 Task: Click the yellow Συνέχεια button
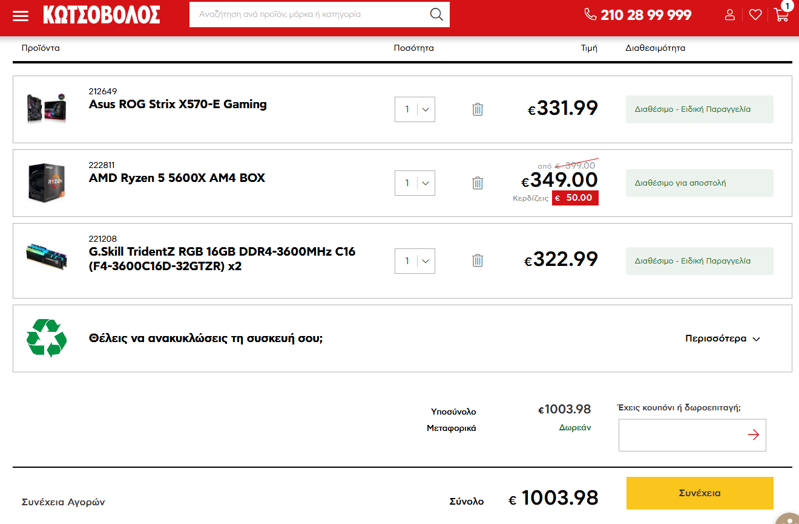[x=700, y=493]
